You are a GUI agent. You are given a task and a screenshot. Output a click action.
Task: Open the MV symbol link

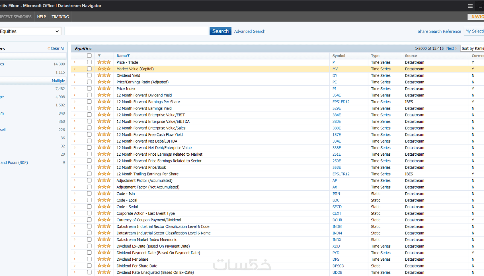(x=335, y=69)
